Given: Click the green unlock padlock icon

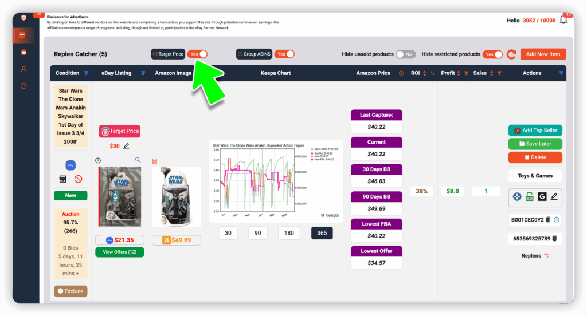Looking at the screenshot, I should 529,197.
